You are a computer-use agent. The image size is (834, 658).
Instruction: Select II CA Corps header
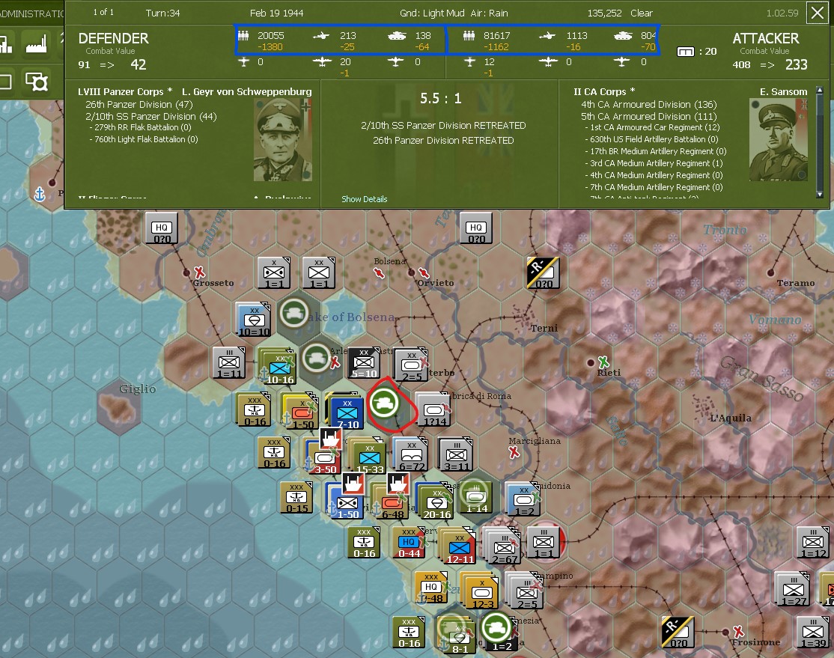(x=604, y=91)
